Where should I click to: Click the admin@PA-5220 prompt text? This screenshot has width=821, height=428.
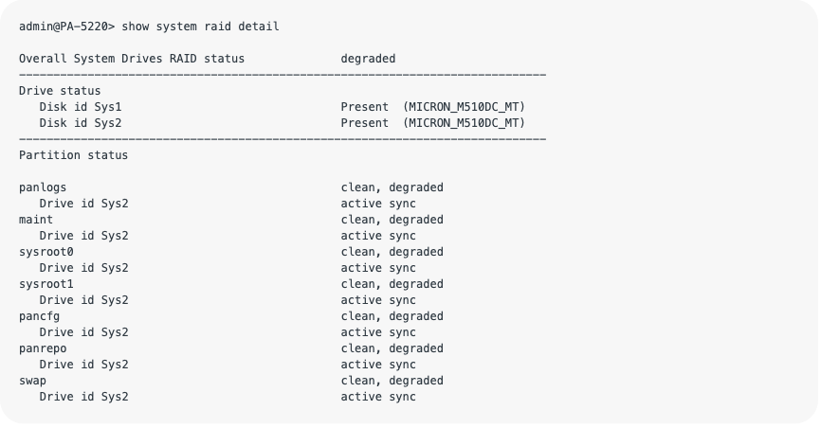[x=66, y=27]
